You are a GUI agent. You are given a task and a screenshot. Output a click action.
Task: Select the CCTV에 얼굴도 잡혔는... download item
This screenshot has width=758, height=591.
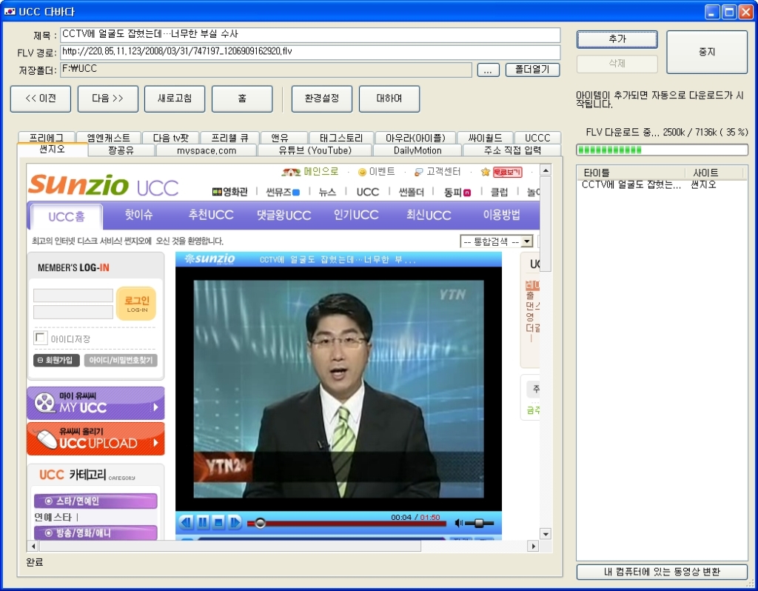[662, 184]
